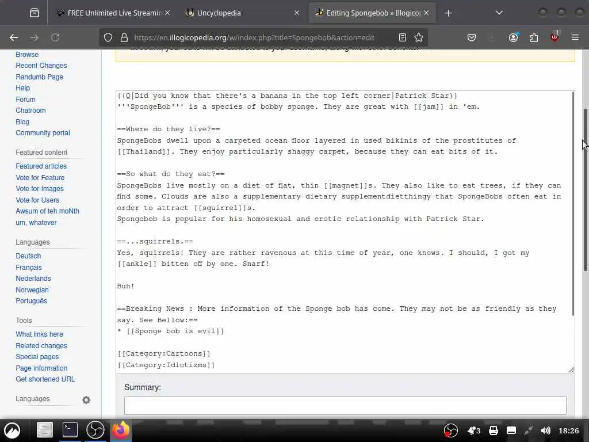Switch to the Deutsch language version
This screenshot has width=589, height=442.
point(28,256)
